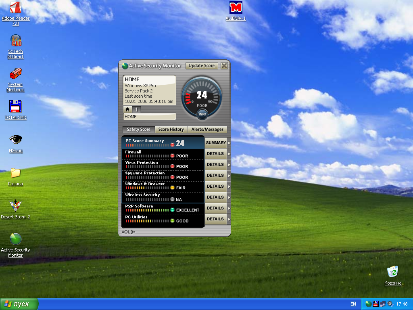Open the SUMMARY for PC Score
This screenshot has height=310, width=413.
(216, 143)
